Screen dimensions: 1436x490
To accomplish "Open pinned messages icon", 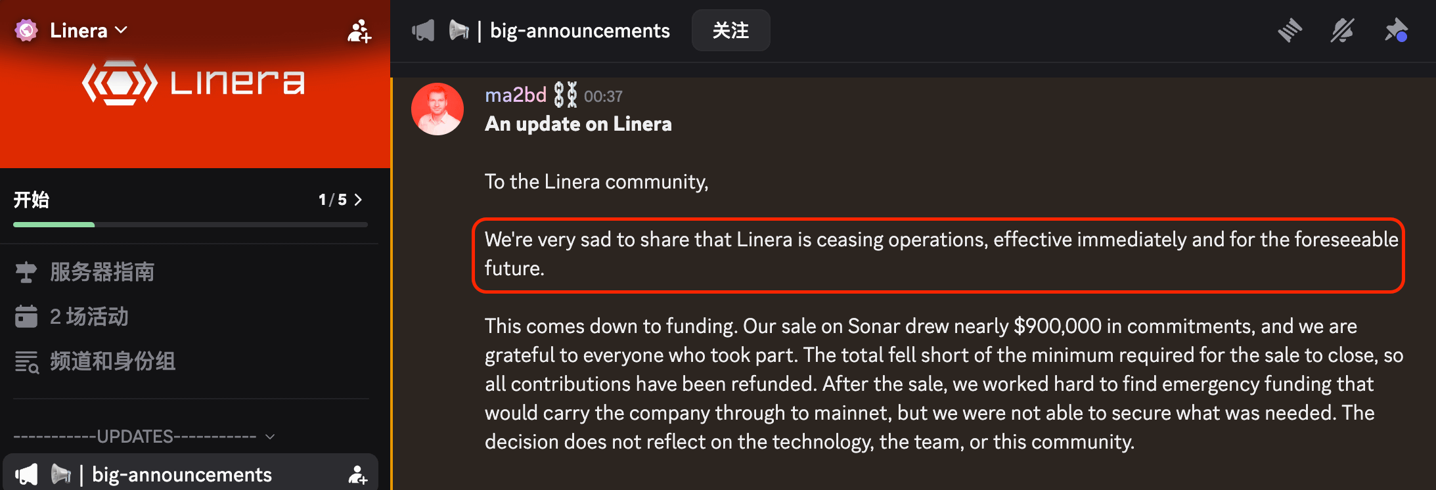I will 1396,30.
